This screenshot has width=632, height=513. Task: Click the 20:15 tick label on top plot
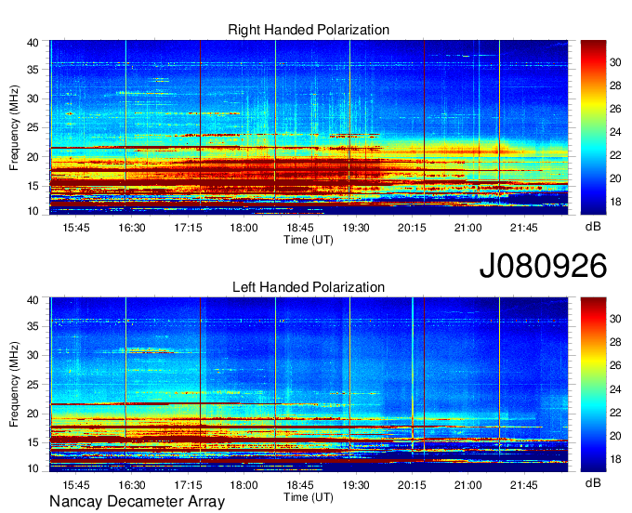pyautogui.click(x=412, y=228)
